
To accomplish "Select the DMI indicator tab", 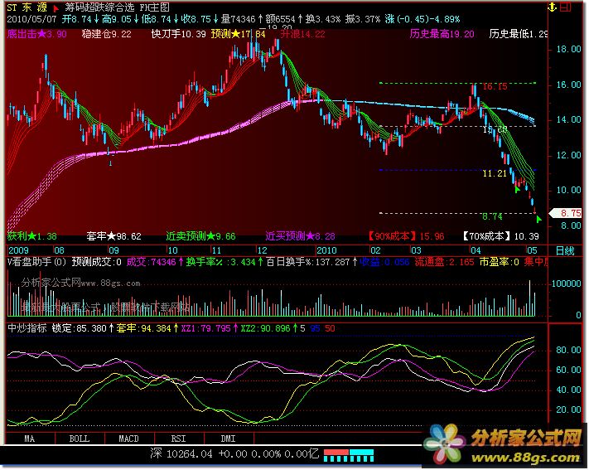I will coord(227,438).
